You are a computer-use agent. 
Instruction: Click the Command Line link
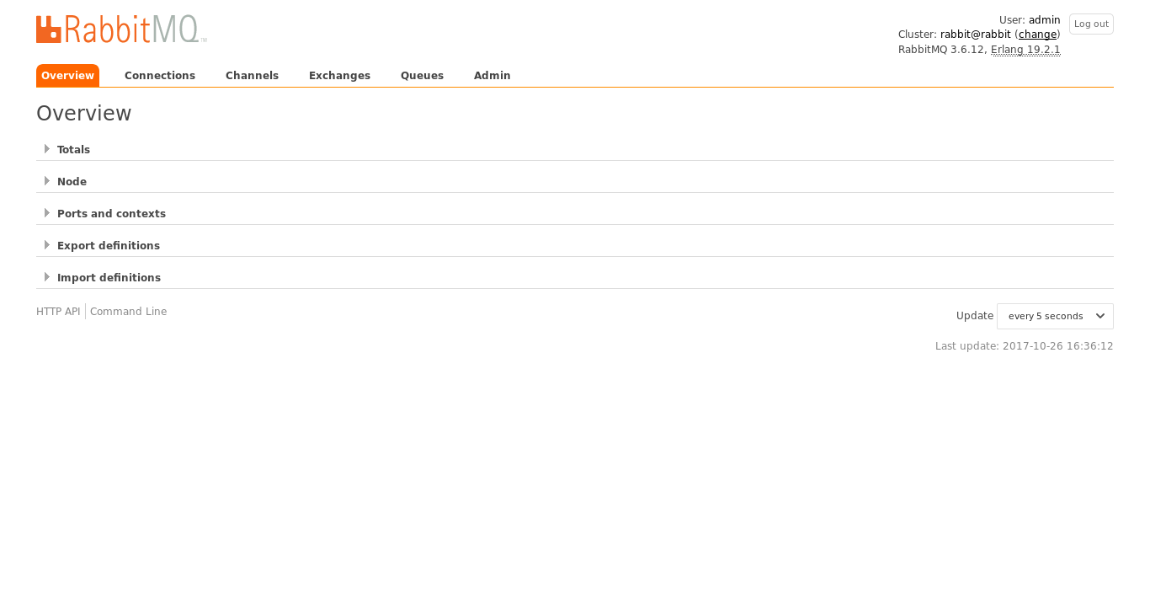[128, 311]
